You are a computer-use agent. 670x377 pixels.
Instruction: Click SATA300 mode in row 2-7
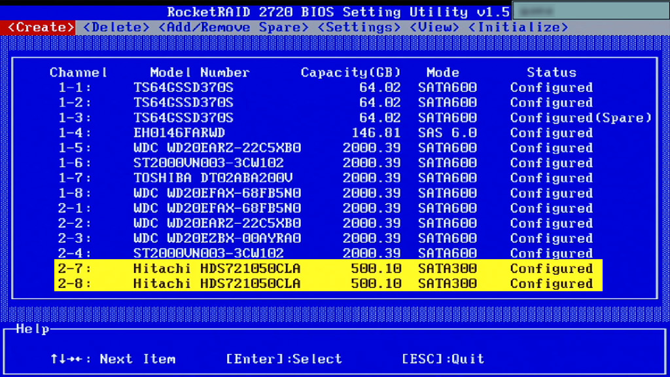click(x=448, y=268)
